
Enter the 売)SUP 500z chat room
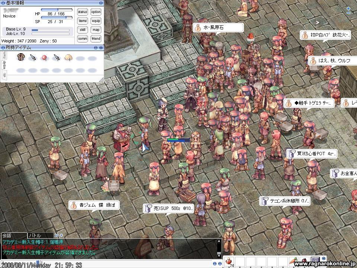point(168,208)
